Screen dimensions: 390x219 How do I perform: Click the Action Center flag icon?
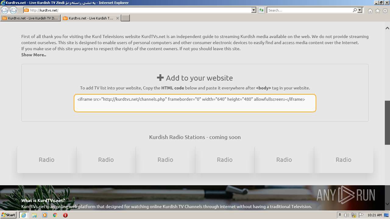click(360, 215)
